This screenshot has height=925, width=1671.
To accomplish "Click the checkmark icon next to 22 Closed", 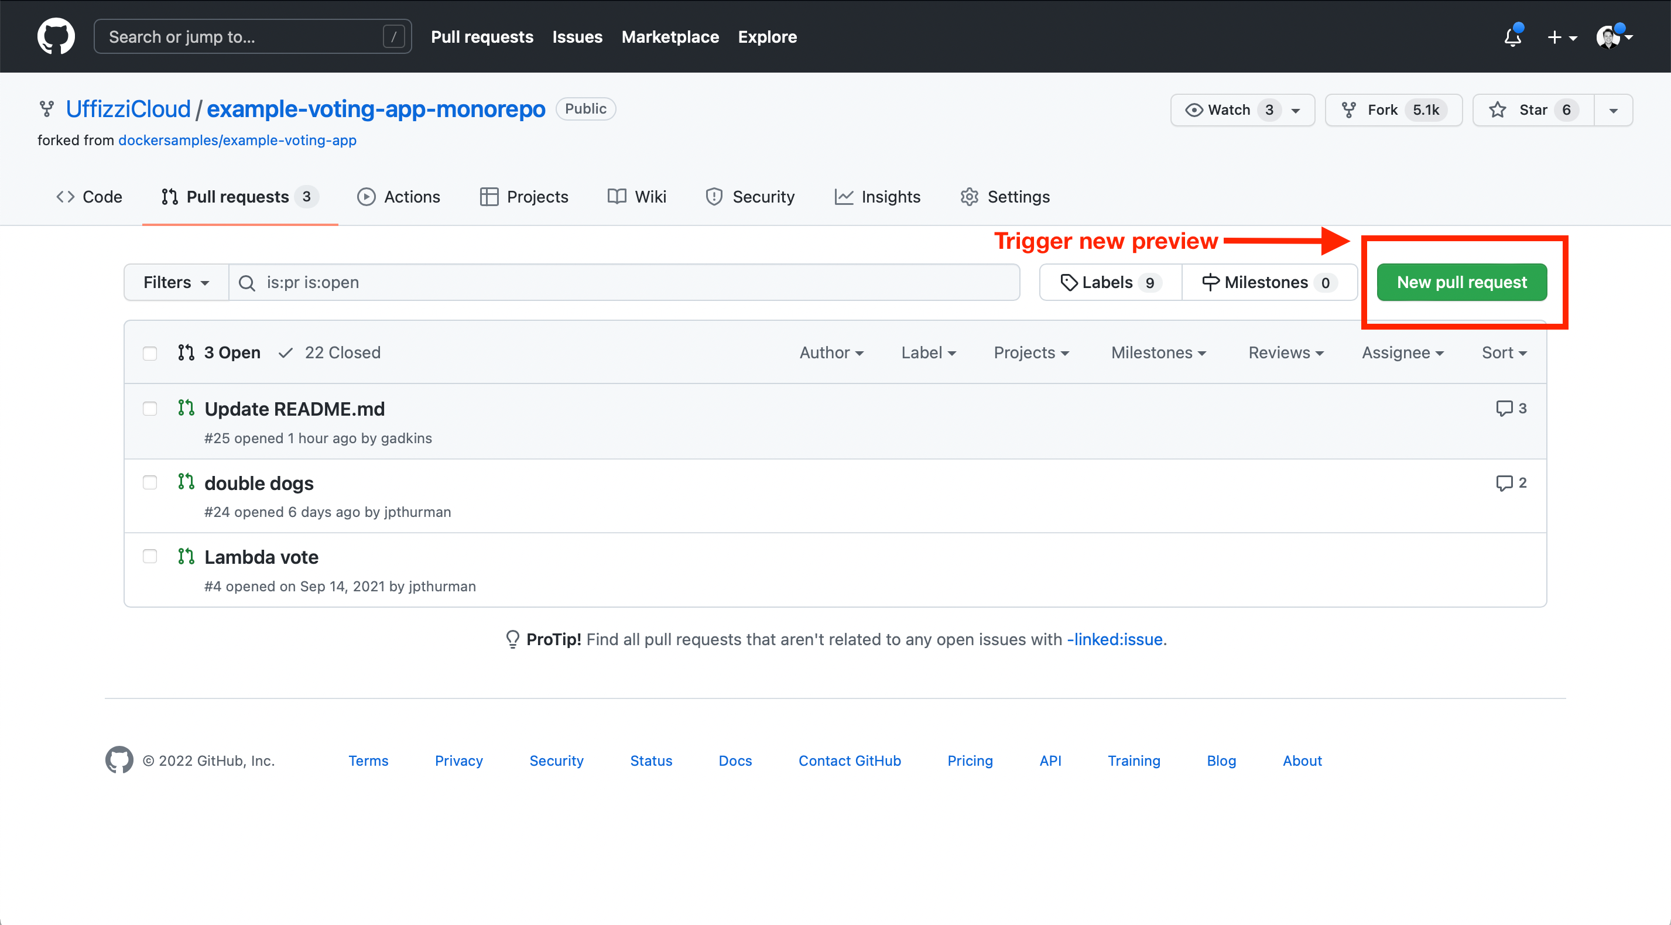I will coord(285,353).
